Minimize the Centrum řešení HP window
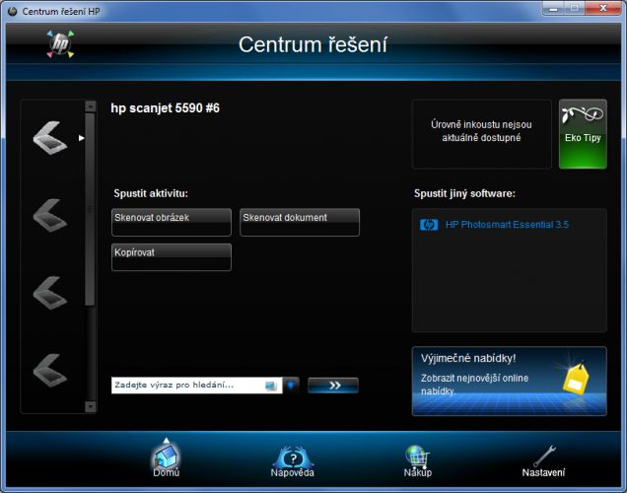The width and height of the screenshot is (627, 493). (554, 8)
